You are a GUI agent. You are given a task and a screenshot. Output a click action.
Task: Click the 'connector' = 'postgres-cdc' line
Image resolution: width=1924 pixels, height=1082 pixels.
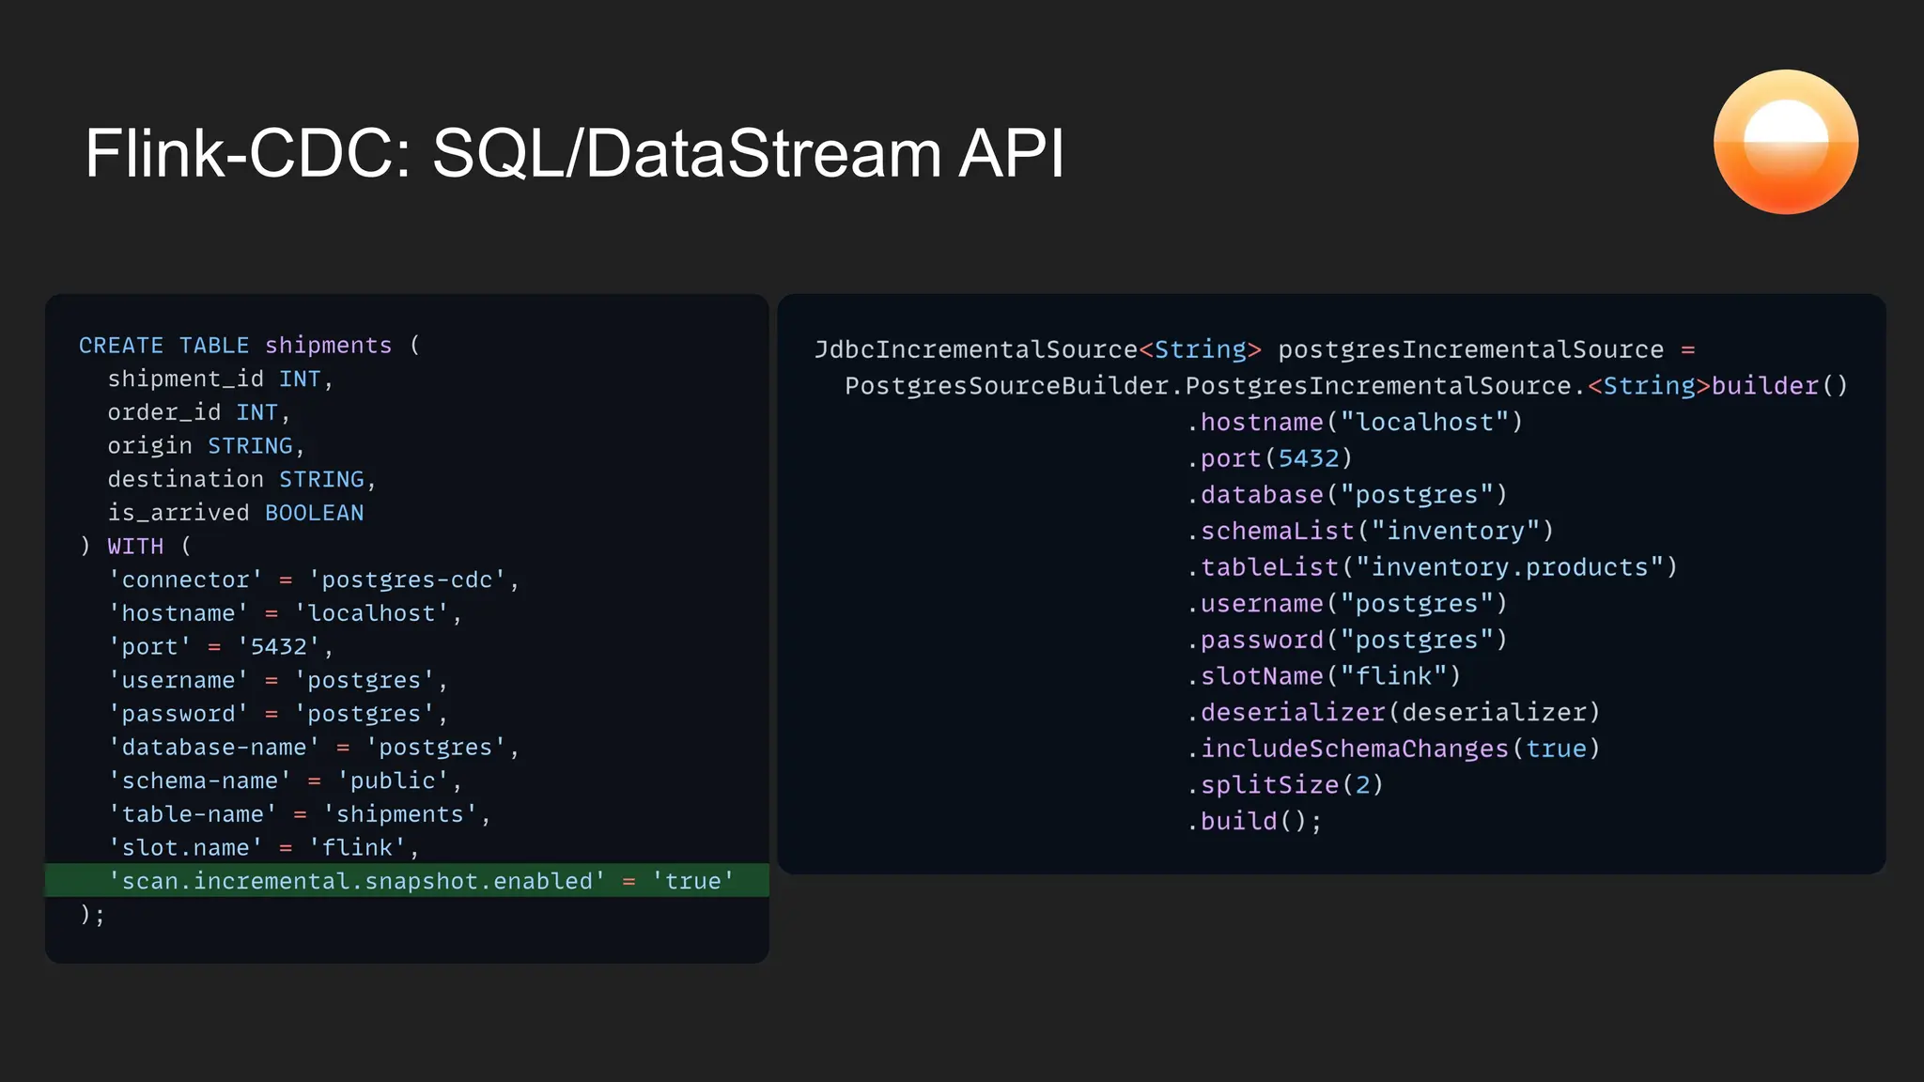tap(314, 580)
